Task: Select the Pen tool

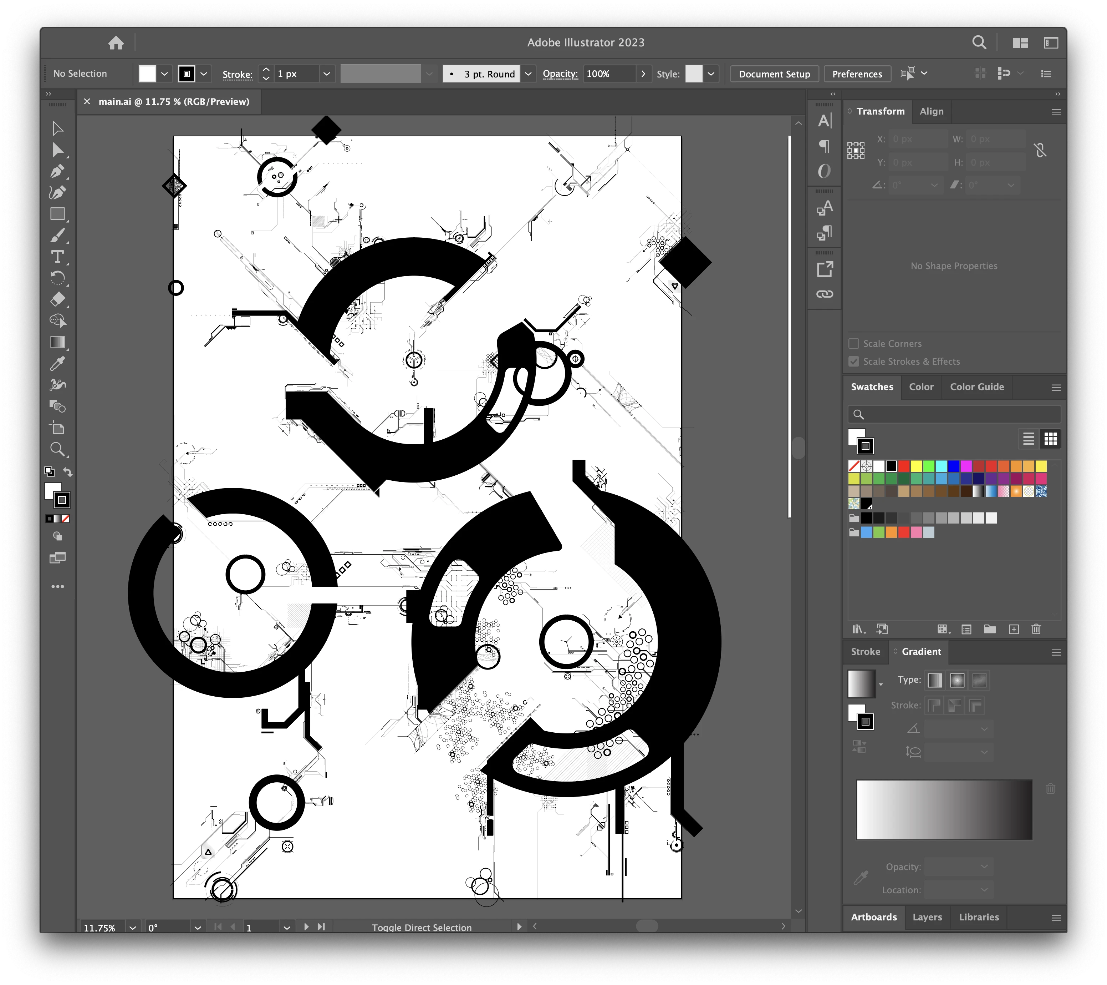Action: 57,171
